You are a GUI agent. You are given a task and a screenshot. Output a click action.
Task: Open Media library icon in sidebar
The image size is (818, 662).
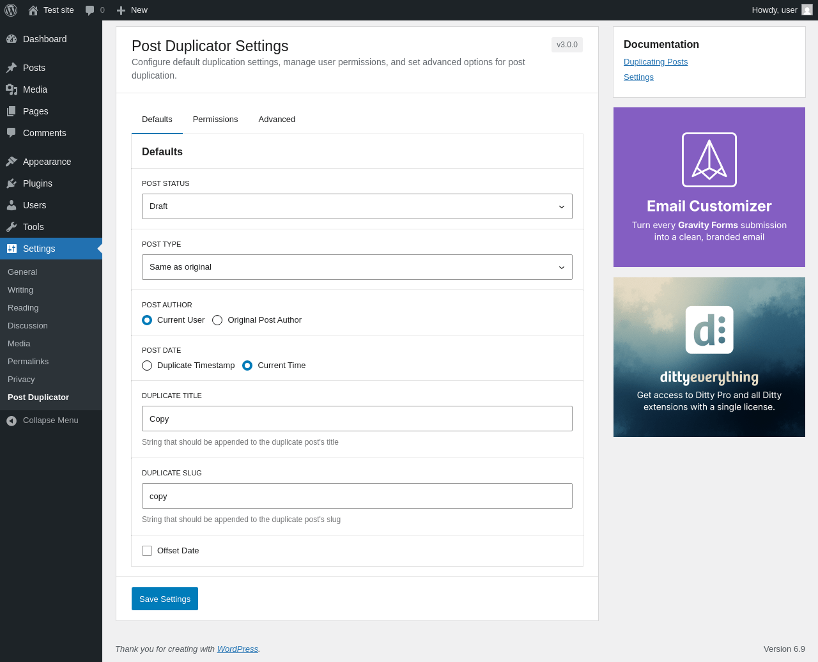point(12,89)
